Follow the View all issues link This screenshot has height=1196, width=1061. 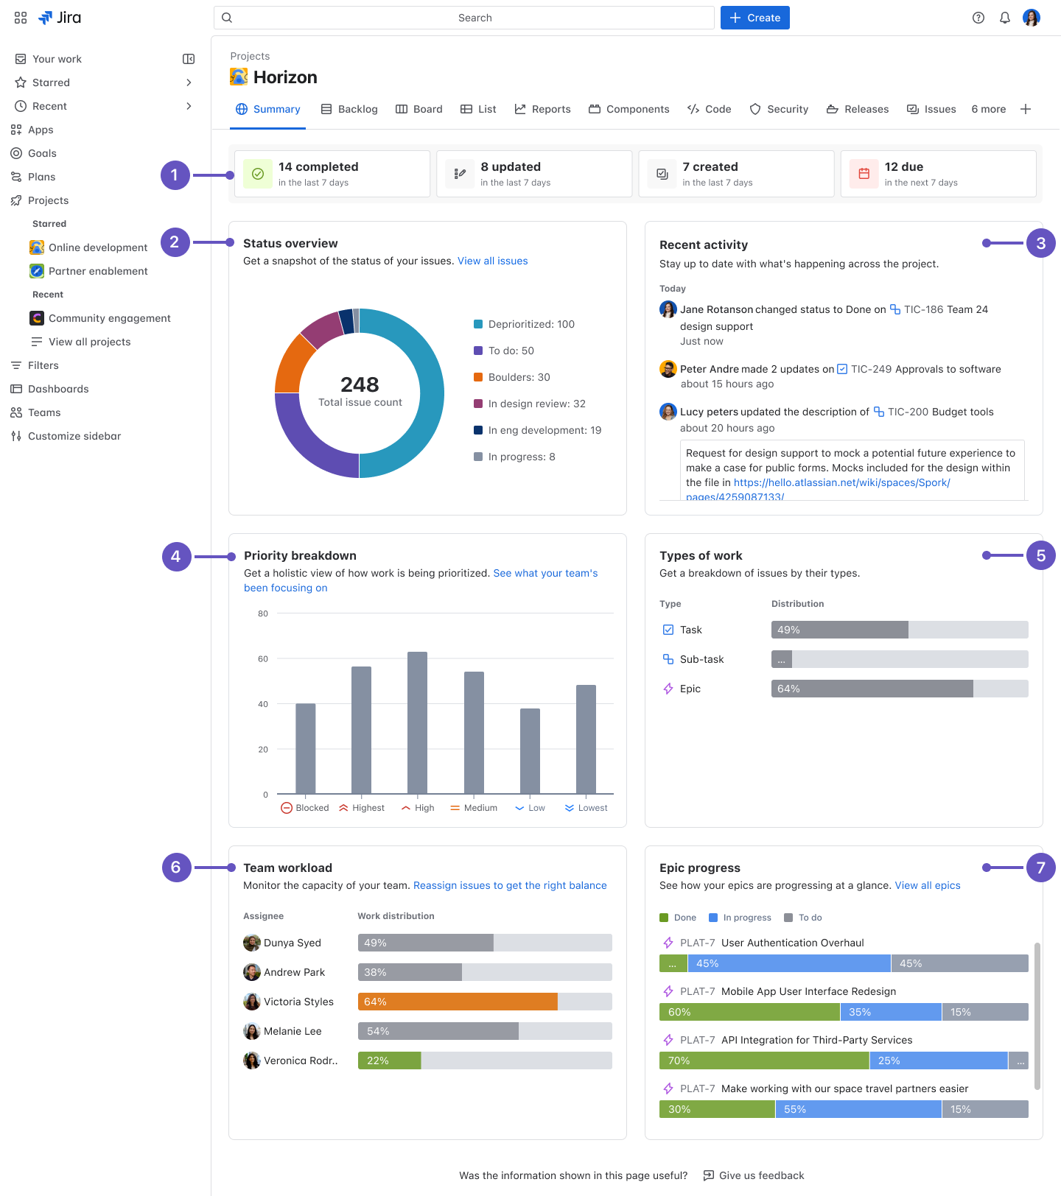pos(493,261)
